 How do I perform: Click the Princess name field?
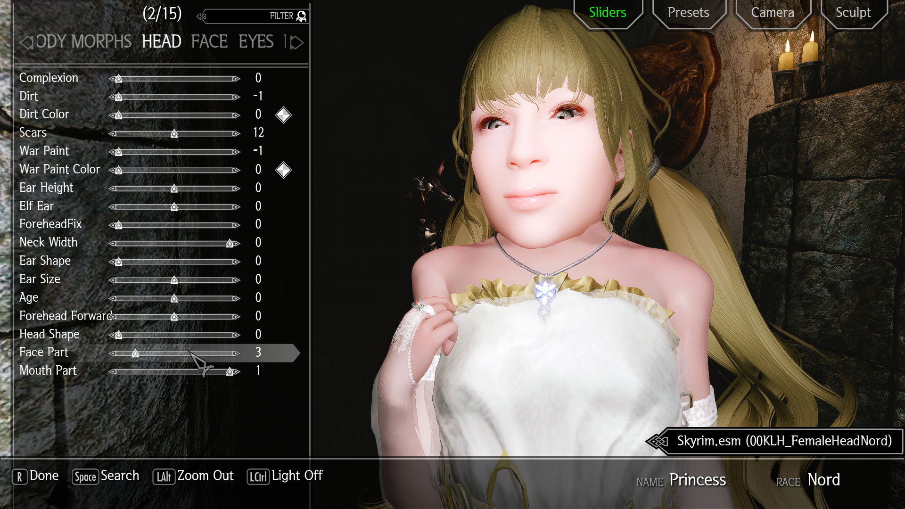pyautogui.click(x=698, y=480)
